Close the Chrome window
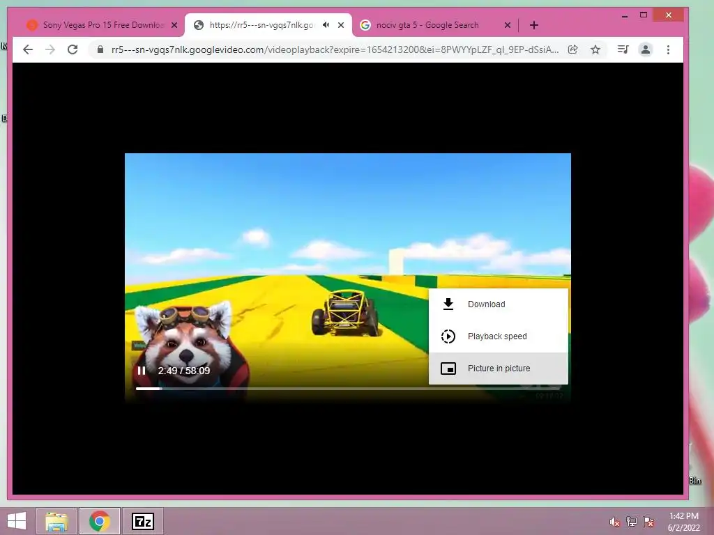The height and width of the screenshot is (535, 714). point(669,15)
